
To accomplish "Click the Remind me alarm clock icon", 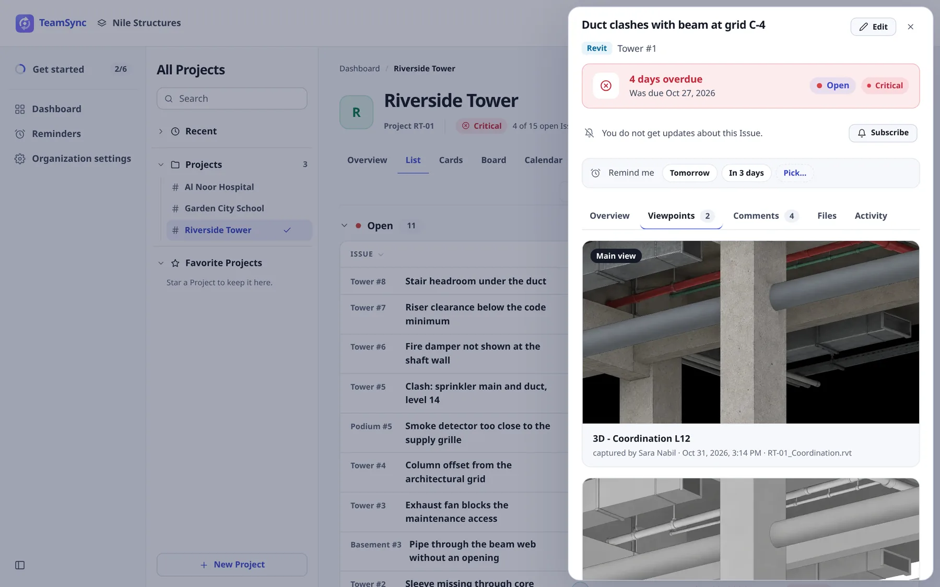I will (x=595, y=173).
